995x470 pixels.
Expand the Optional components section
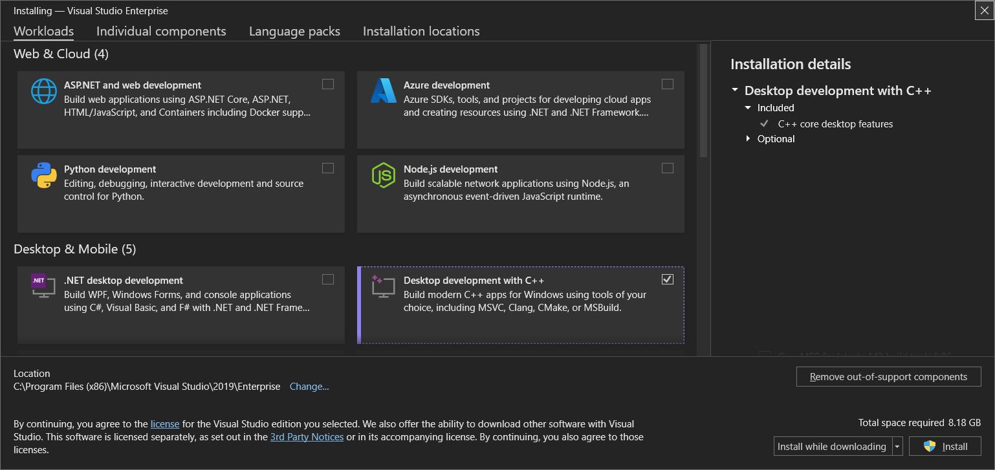[749, 139]
